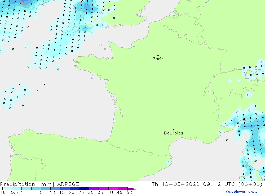Click the Dourbies city label
Screen dimensions: 265x194
[174, 133]
